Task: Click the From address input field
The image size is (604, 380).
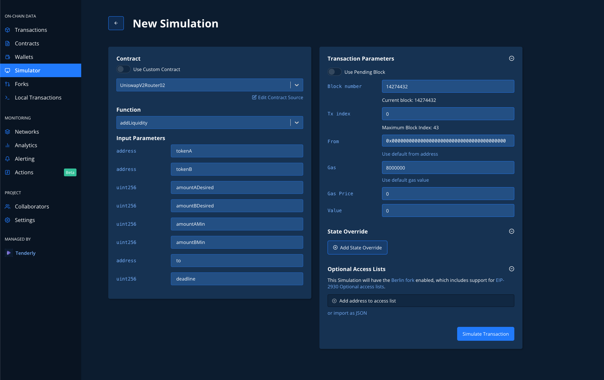Action: point(448,141)
